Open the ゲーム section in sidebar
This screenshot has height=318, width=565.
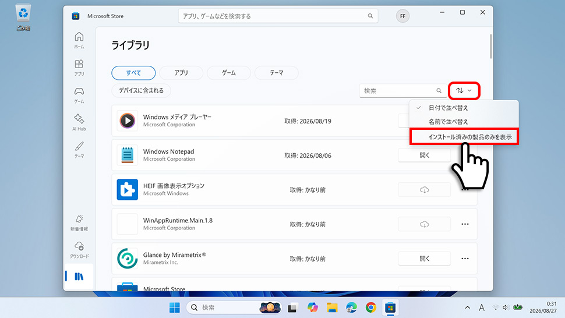(79, 95)
